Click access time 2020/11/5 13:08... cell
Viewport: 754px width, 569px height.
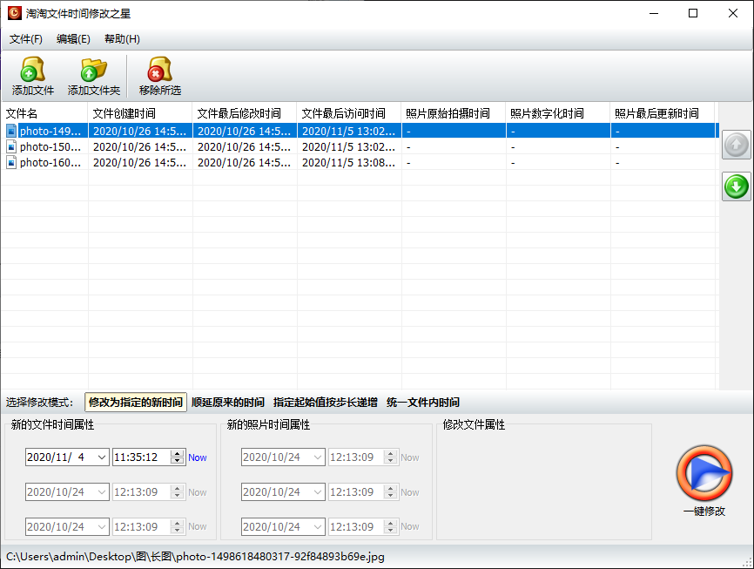point(348,163)
